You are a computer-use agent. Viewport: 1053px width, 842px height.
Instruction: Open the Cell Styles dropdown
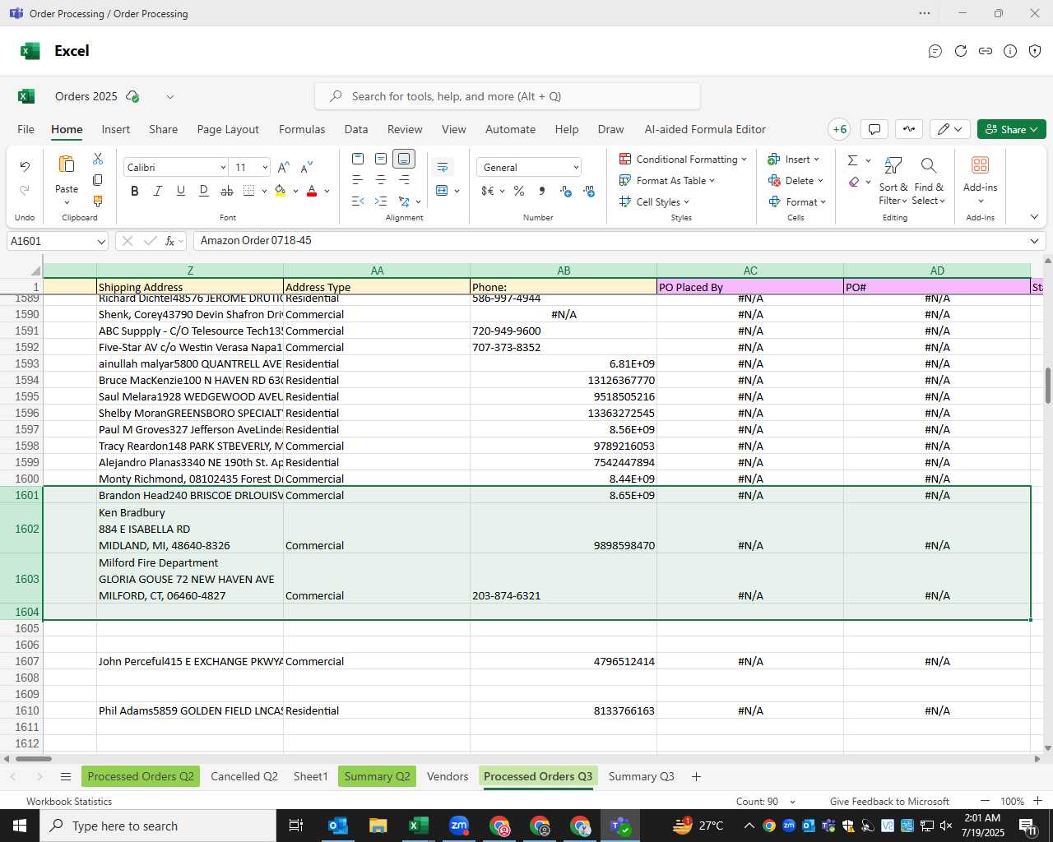point(654,202)
